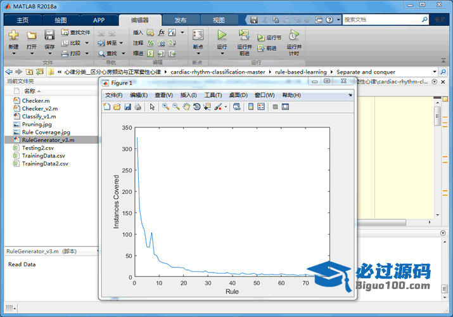This screenshot has height=317, width=453.
Task: Click Figure 1 print icon
Action: click(138, 107)
